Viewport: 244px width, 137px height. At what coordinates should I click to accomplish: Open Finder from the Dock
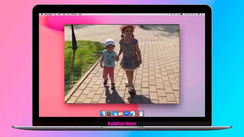pos(103,113)
